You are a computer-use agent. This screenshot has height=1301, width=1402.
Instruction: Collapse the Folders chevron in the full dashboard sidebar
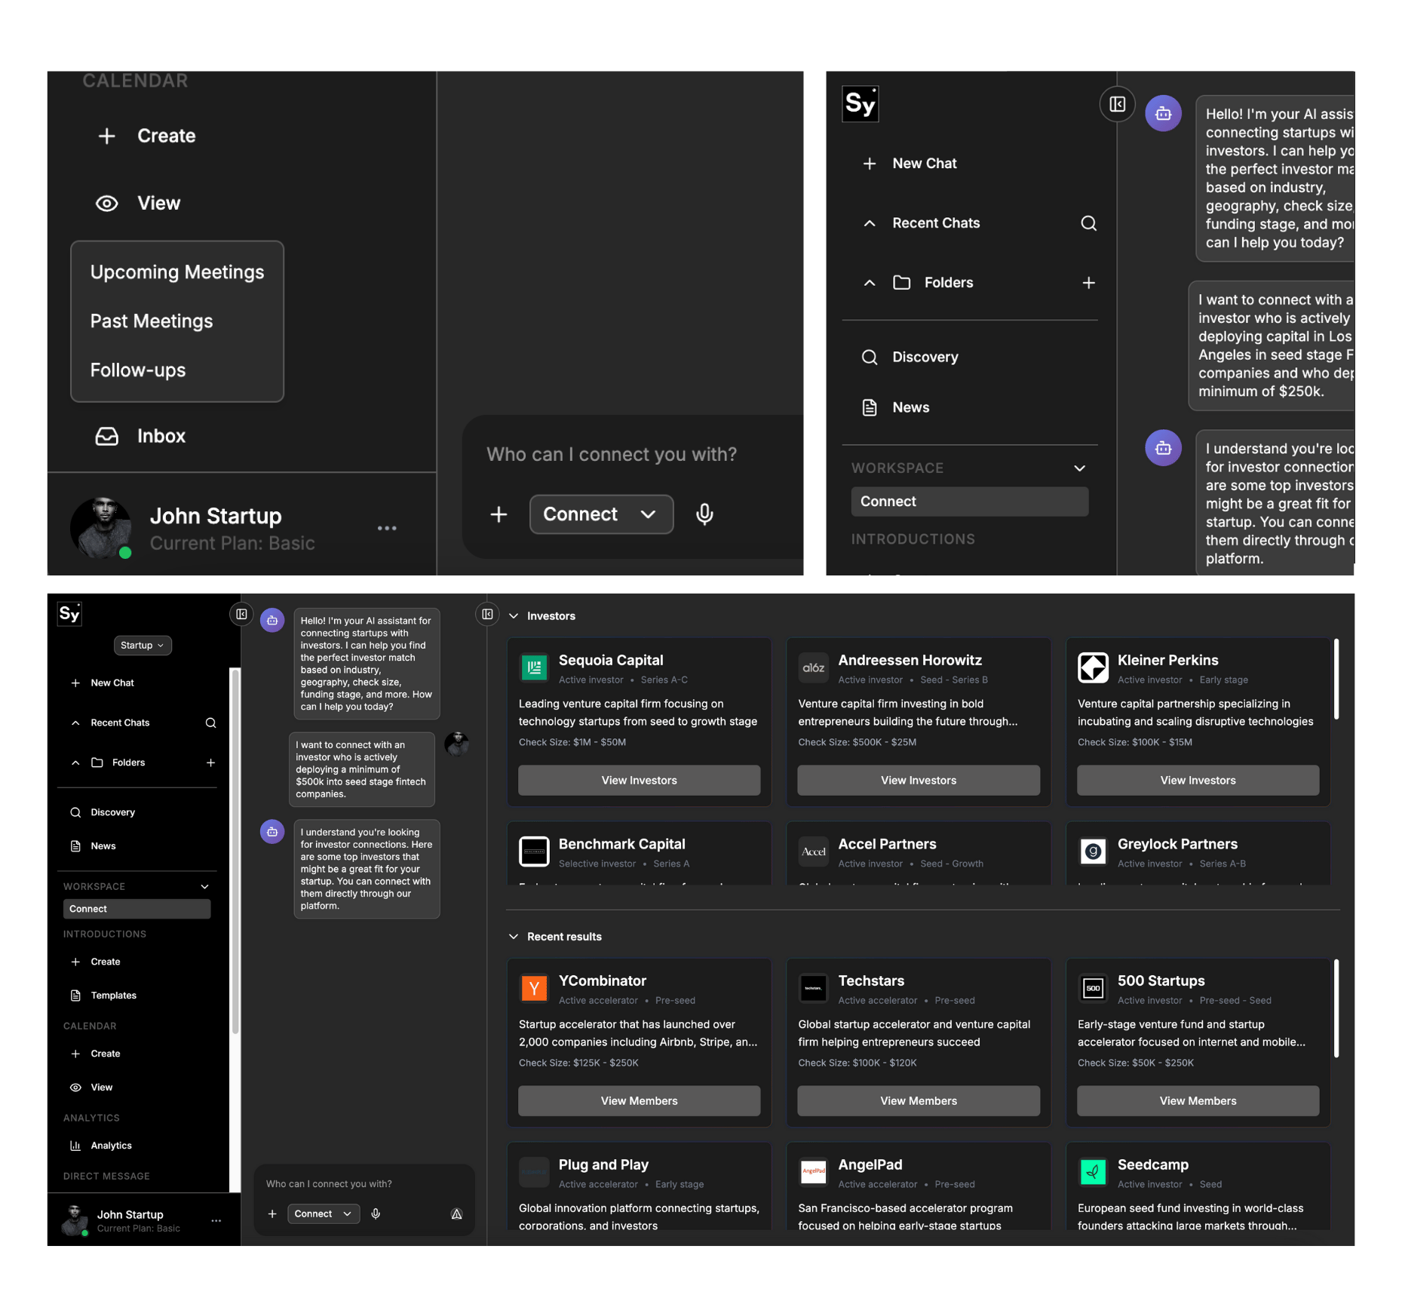[x=75, y=762]
